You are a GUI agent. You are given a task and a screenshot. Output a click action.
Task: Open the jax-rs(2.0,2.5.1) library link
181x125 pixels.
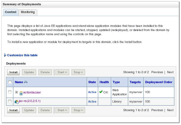(30, 101)
